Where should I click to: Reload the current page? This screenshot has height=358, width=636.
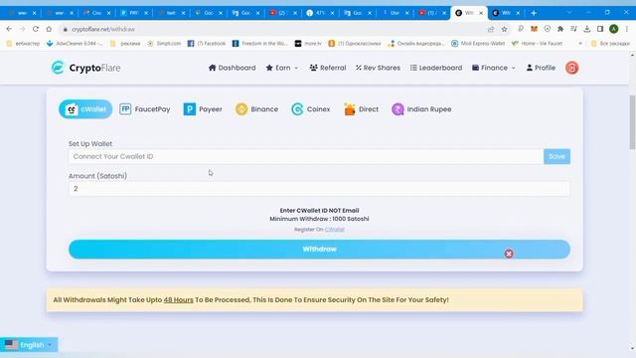(36, 29)
